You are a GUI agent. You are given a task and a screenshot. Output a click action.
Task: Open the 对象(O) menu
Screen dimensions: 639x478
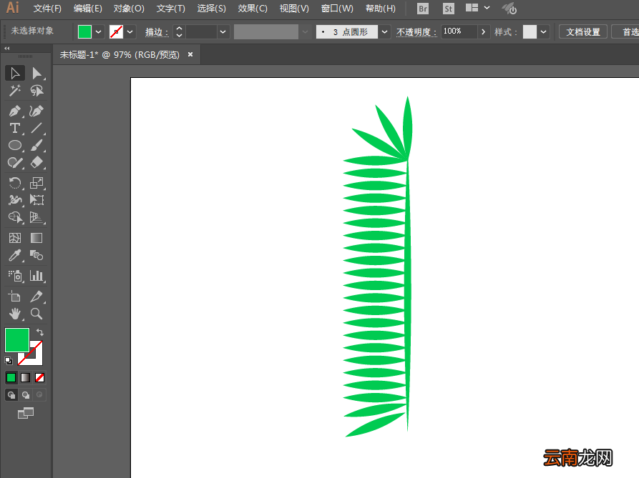(129, 9)
